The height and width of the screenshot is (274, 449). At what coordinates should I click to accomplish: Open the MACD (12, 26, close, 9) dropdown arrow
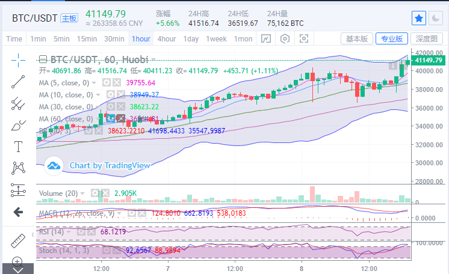pos(119,213)
